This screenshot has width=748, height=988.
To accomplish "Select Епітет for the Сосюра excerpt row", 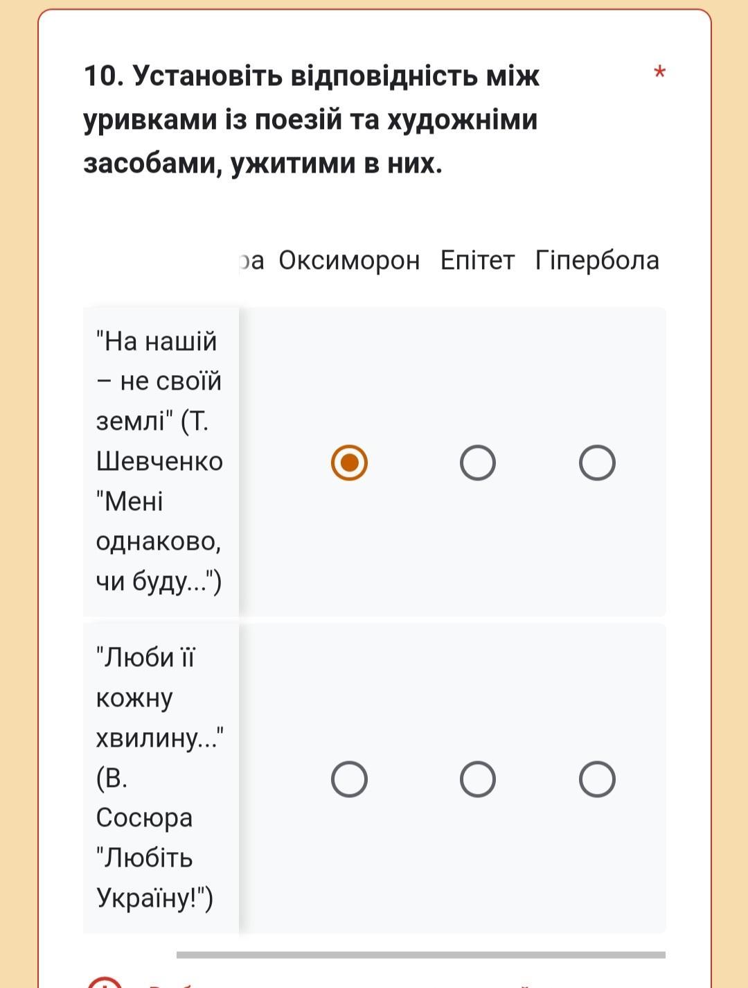I will [477, 779].
